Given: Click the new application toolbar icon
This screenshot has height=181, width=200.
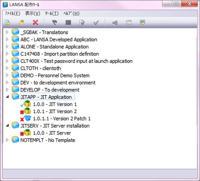Looking at the screenshot, I should point(8,23).
